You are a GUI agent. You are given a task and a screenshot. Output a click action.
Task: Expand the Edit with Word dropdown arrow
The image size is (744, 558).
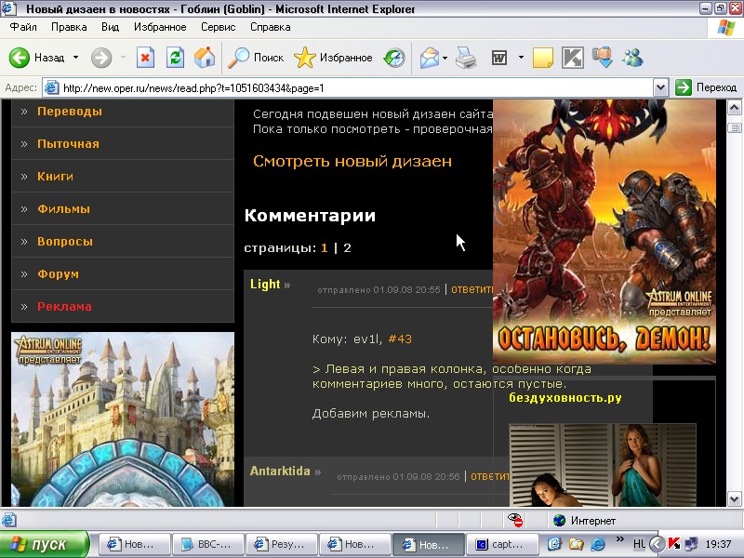pyautogui.click(x=521, y=58)
